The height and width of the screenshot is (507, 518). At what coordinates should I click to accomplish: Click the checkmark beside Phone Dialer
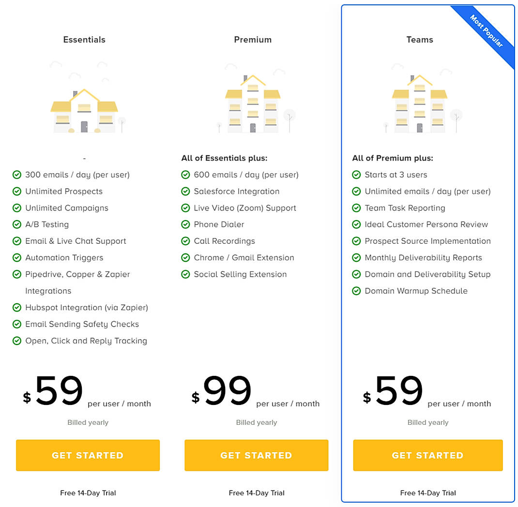pyautogui.click(x=186, y=224)
